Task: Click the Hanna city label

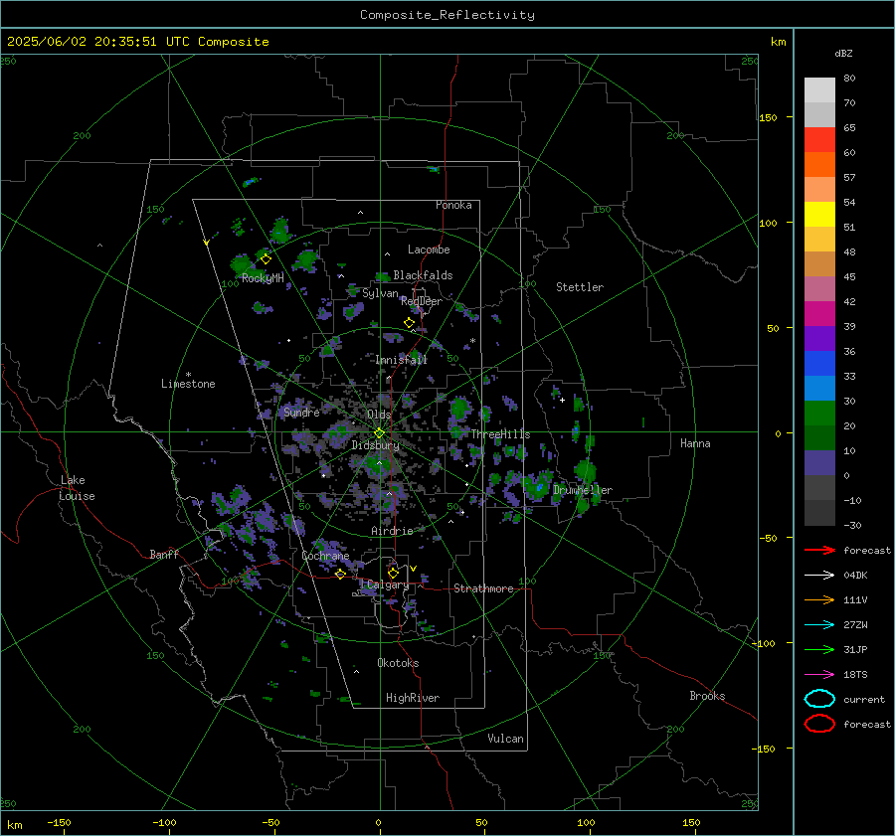Action: [x=695, y=443]
